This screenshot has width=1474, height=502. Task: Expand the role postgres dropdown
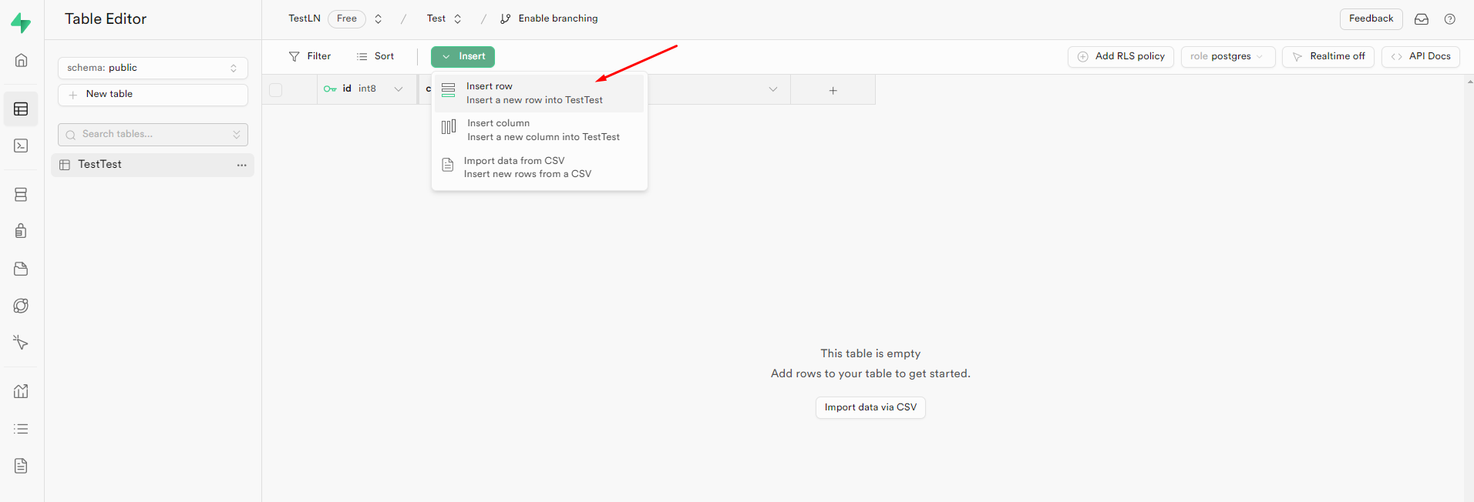1227,57
